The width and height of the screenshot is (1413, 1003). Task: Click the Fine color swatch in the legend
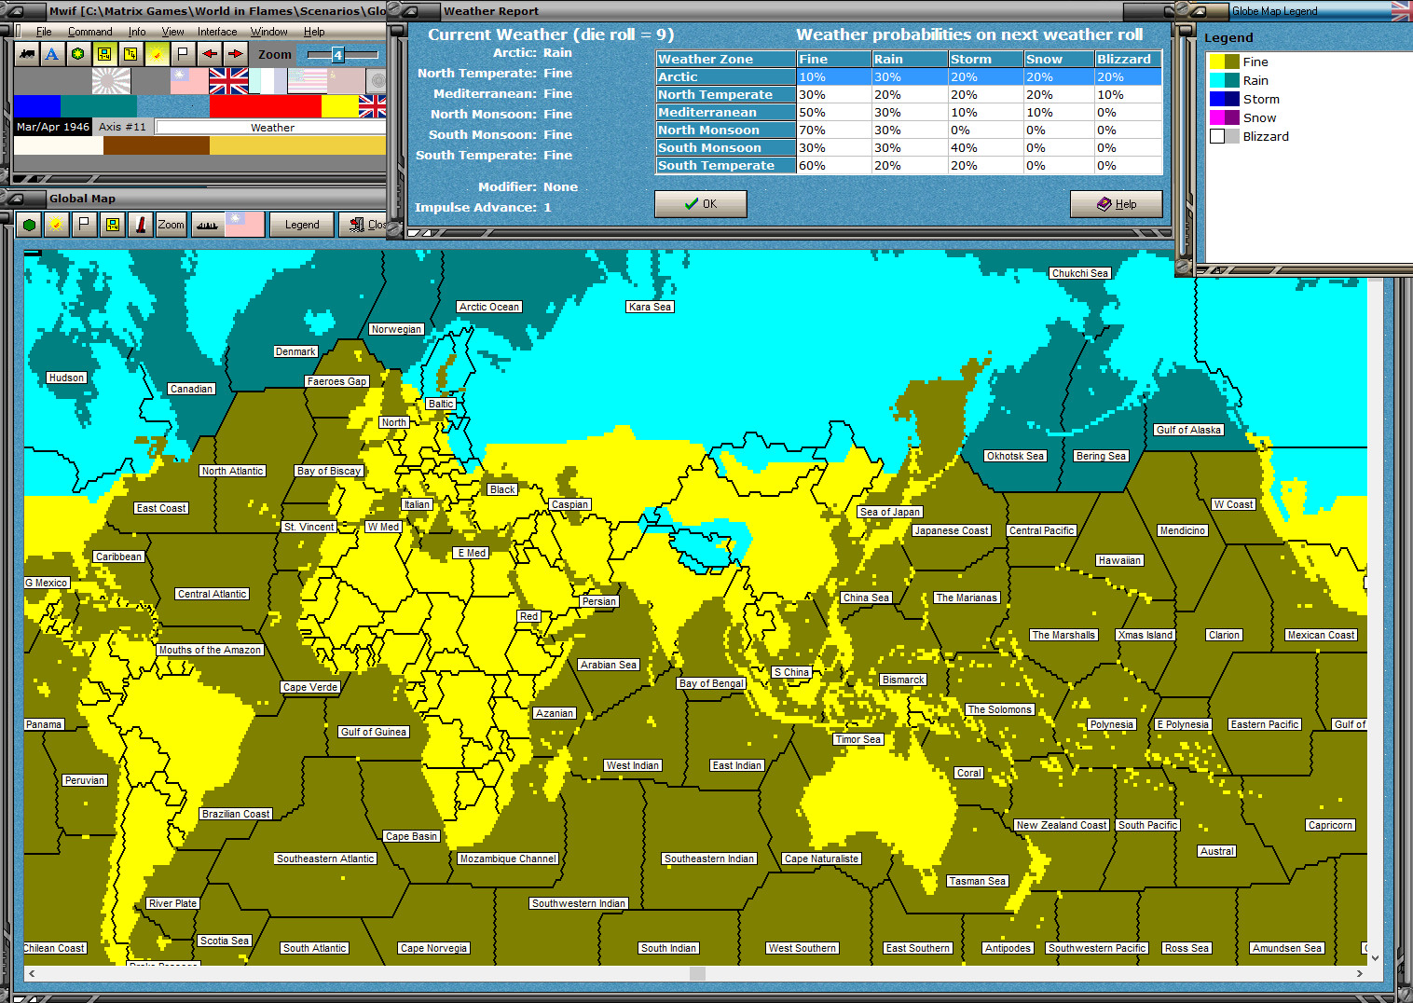point(1224,62)
